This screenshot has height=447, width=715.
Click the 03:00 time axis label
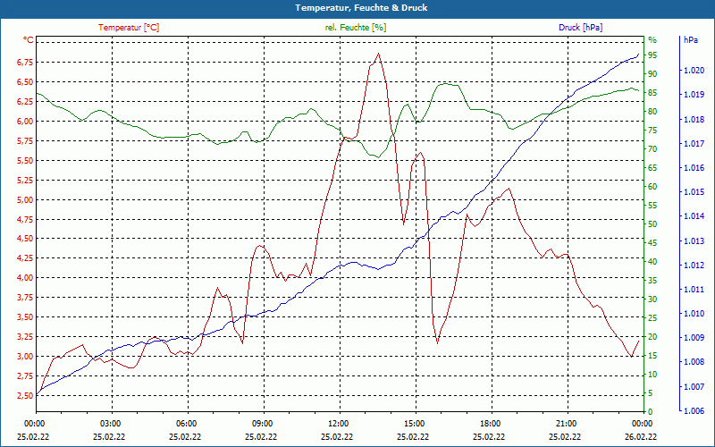click(110, 423)
